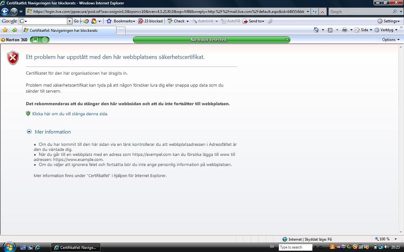The height and width of the screenshot is (252, 404).
Task: Open a new blank tab
Action: point(121,31)
